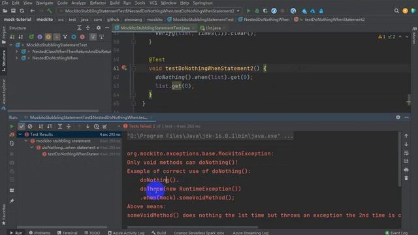
Task: Click the Synchronize/reload toolbar icon
Action: 22,11
